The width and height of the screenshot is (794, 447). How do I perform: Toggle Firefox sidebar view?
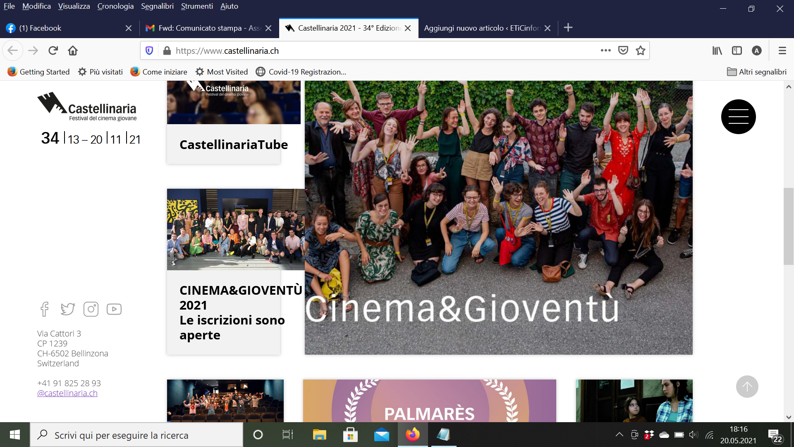tap(737, 50)
